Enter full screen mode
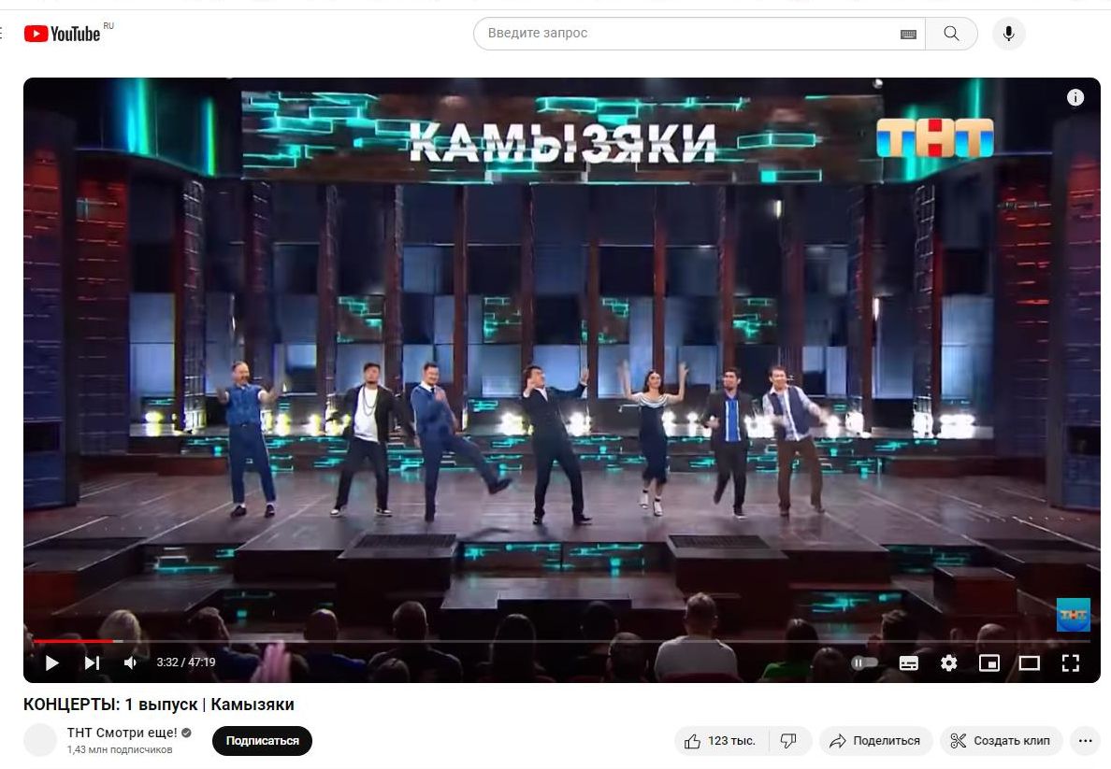The width and height of the screenshot is (1111, 769). point(1071,662)
